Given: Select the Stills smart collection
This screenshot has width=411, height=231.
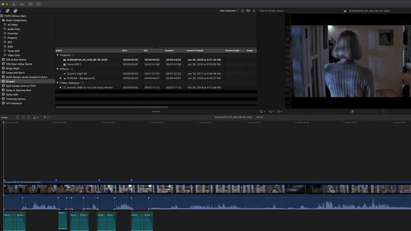Looking at the screenshot, I should point(10,46).
